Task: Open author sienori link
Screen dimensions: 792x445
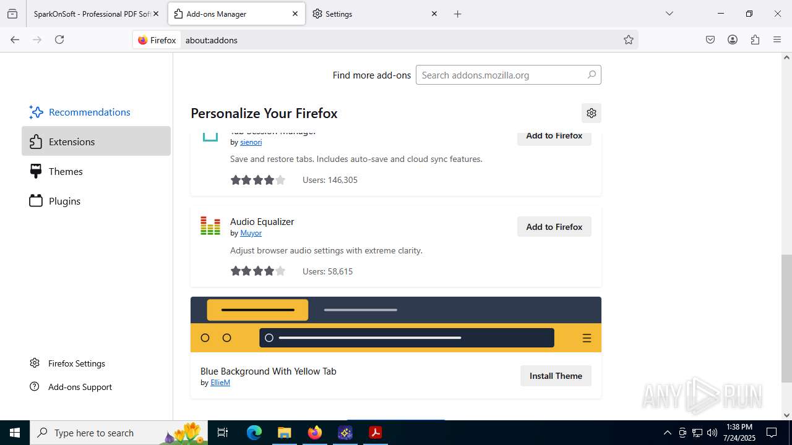Action: [251, 142]
